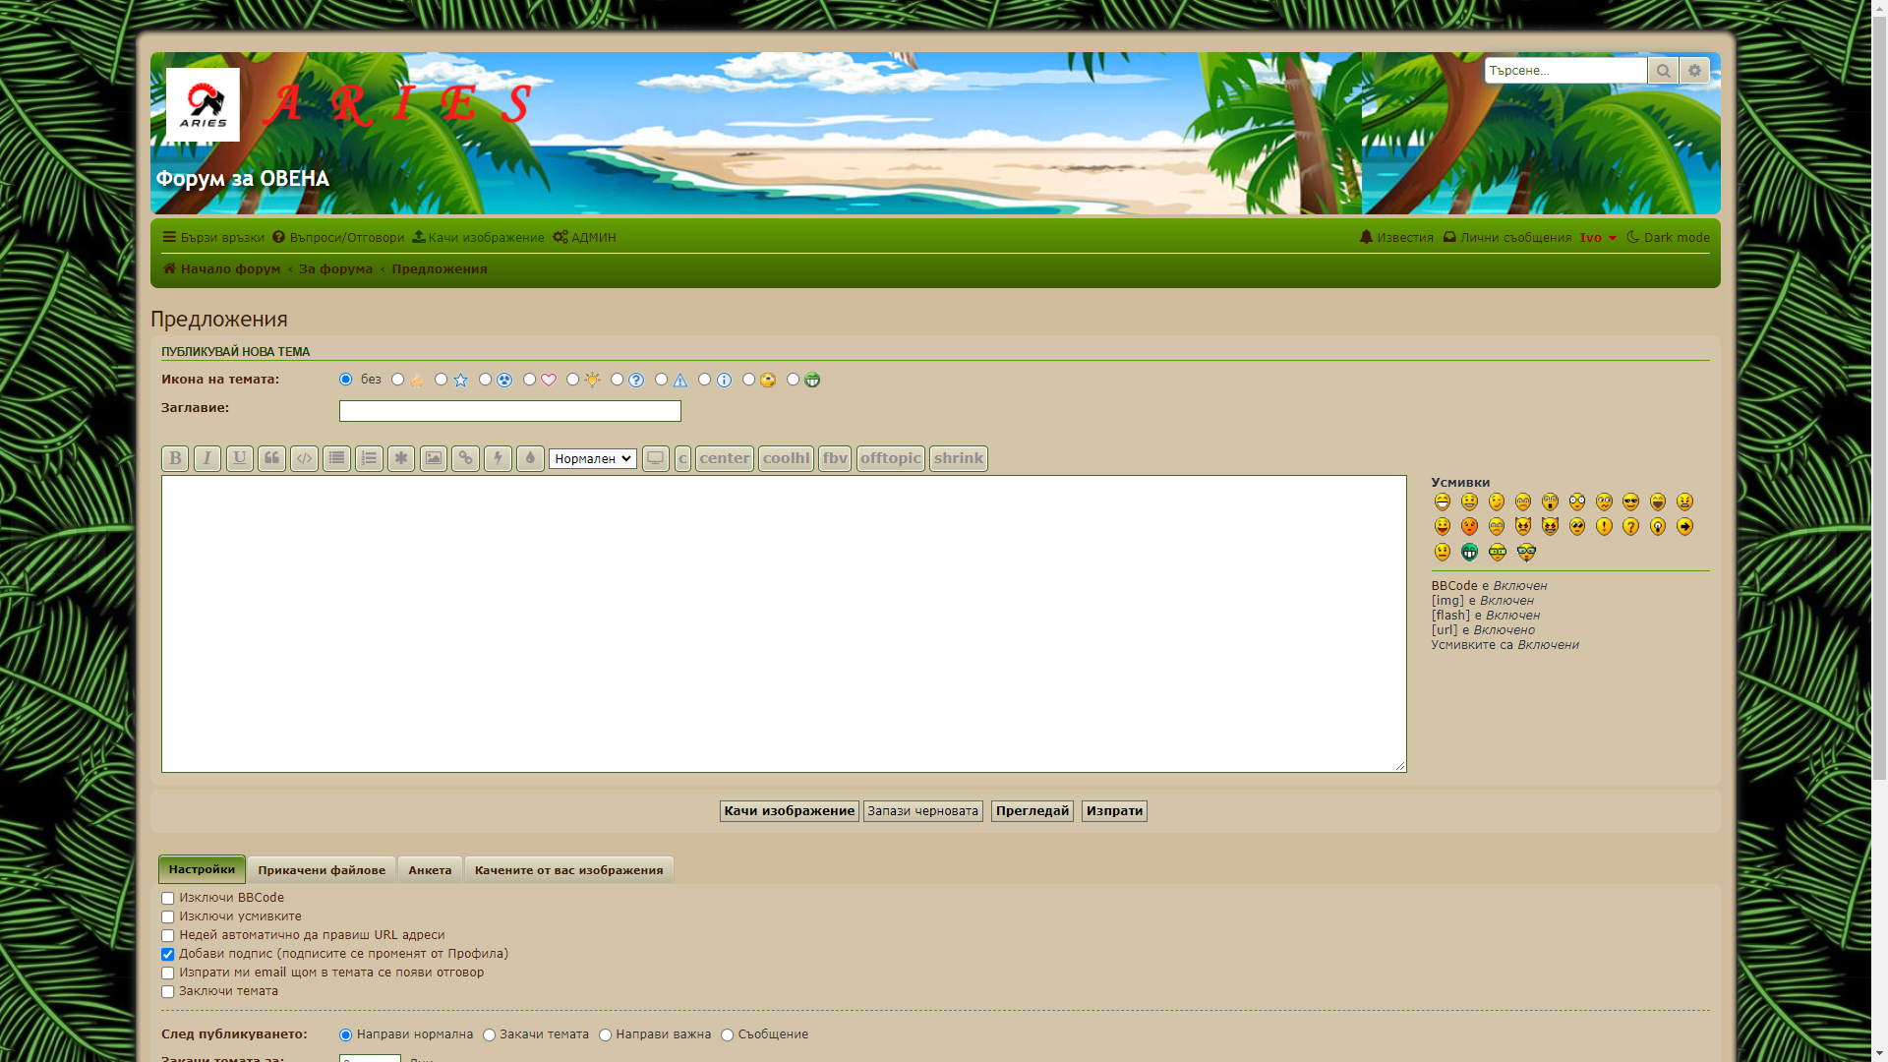
Task: Open the Бързи връзки quick links menu
Action: tap(213, 238)
